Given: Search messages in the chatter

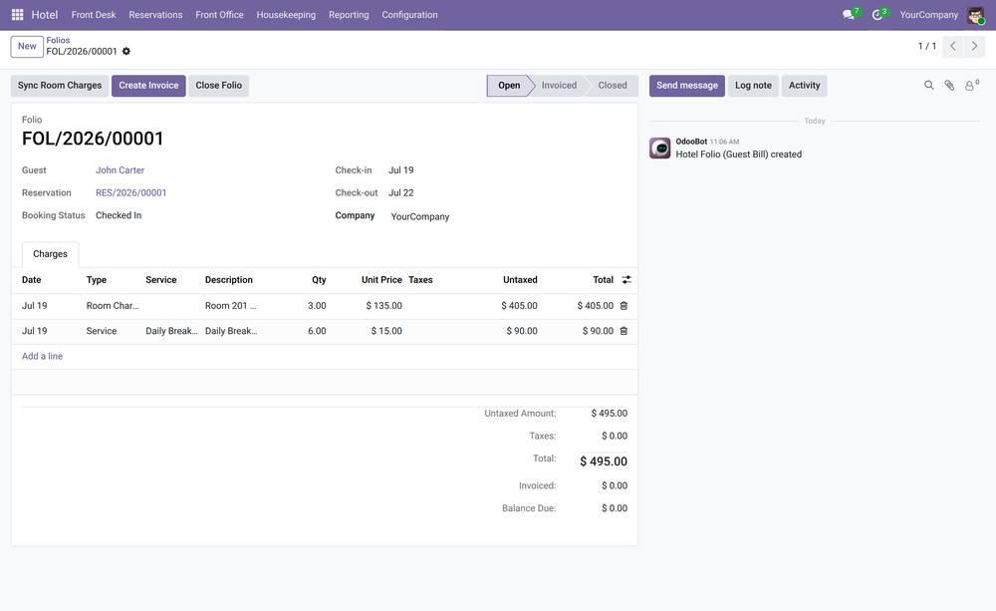Looking at the screenshot, I should [x=928, y=85].
